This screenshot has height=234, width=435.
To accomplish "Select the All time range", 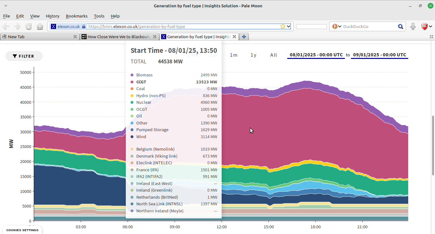I will (x=274, y=55).
